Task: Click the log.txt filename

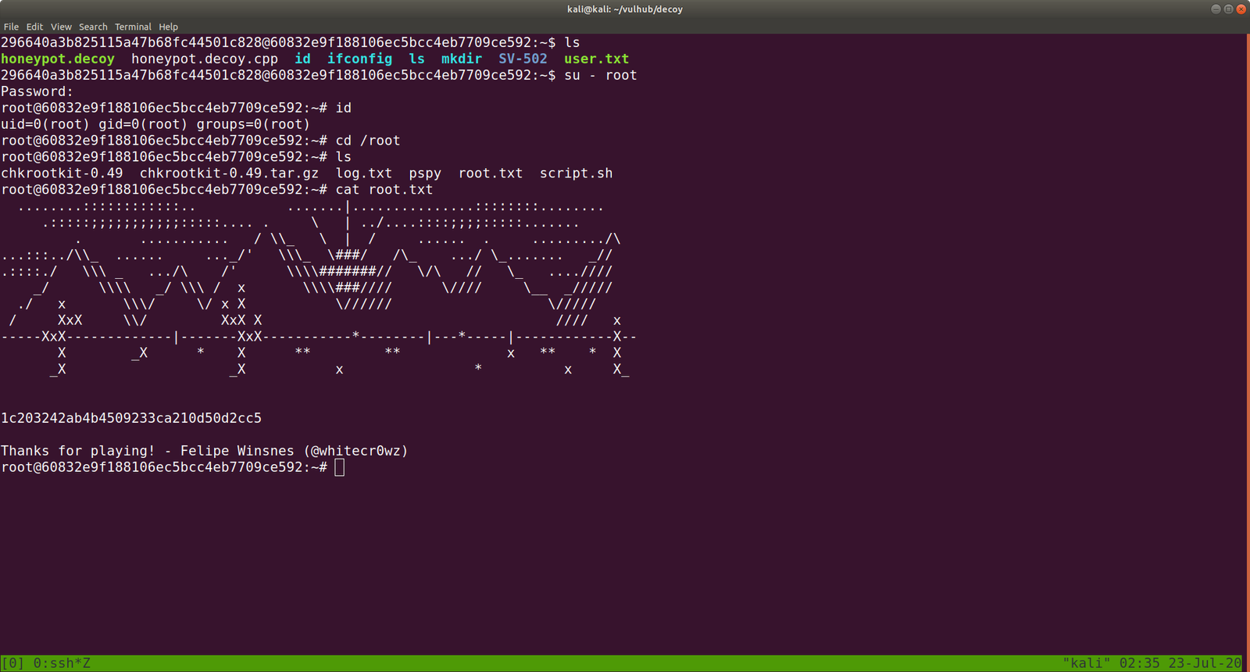Action: point(364,173)
